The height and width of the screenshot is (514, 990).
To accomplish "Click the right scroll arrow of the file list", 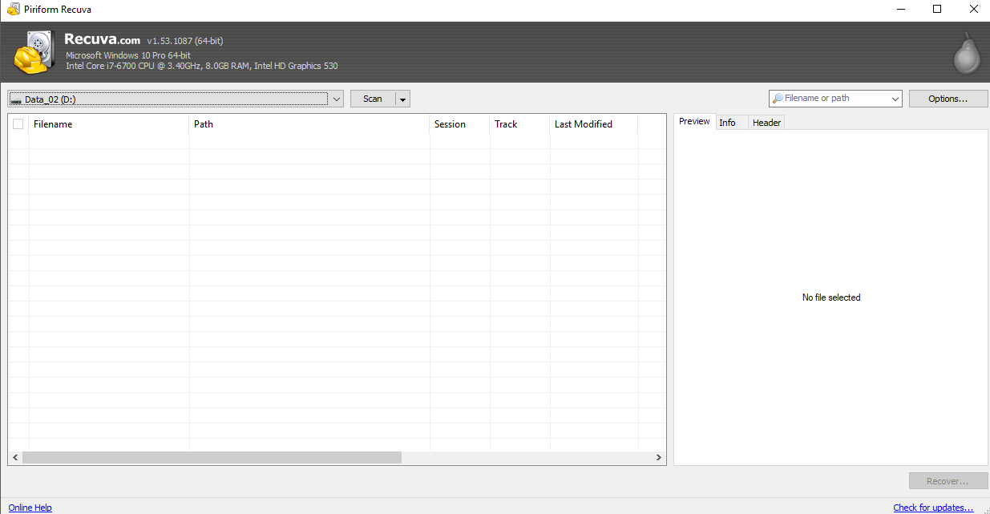I will [659, 458].
